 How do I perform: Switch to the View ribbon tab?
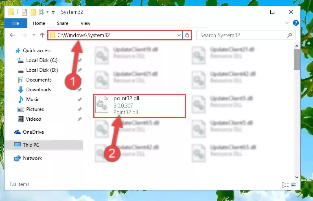pos(85,23)
